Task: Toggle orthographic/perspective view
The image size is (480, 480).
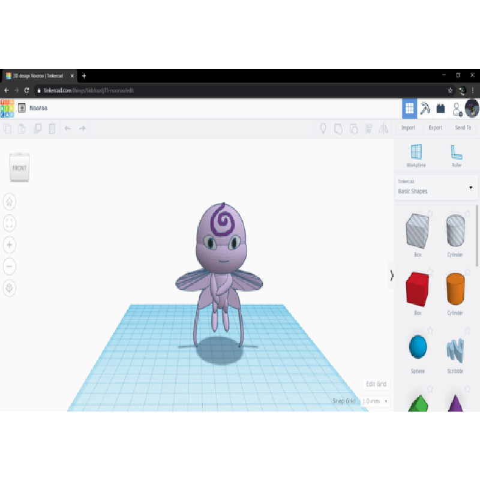Action: click(x=10, y=288)
